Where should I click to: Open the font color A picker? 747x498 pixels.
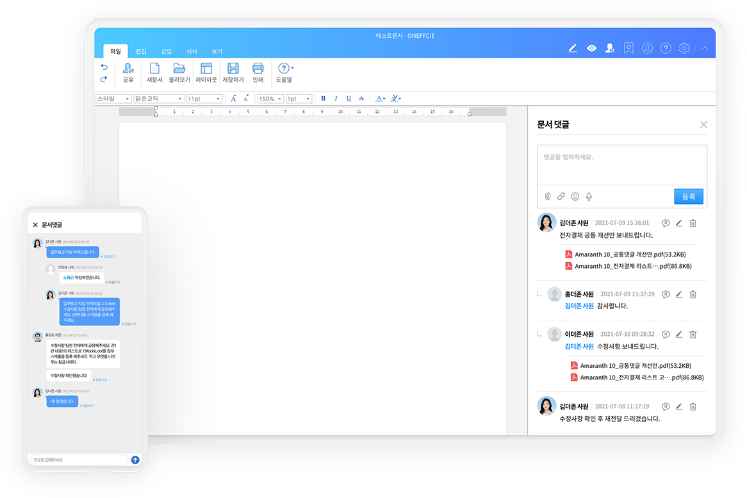(x=380, y=99)
